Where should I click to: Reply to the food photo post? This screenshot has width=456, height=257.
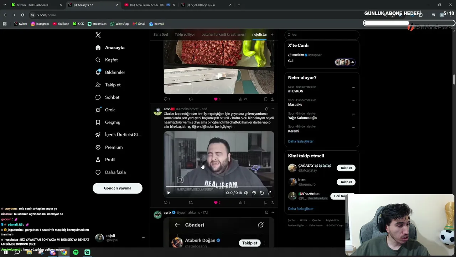[166, 99]
